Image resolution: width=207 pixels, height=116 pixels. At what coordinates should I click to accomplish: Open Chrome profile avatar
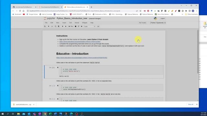193,11
